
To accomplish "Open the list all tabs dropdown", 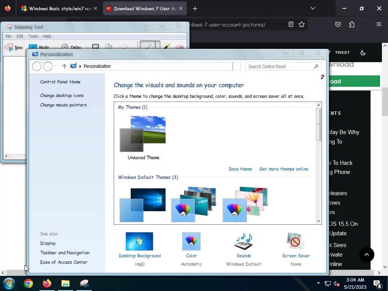I will coord(313,8).
